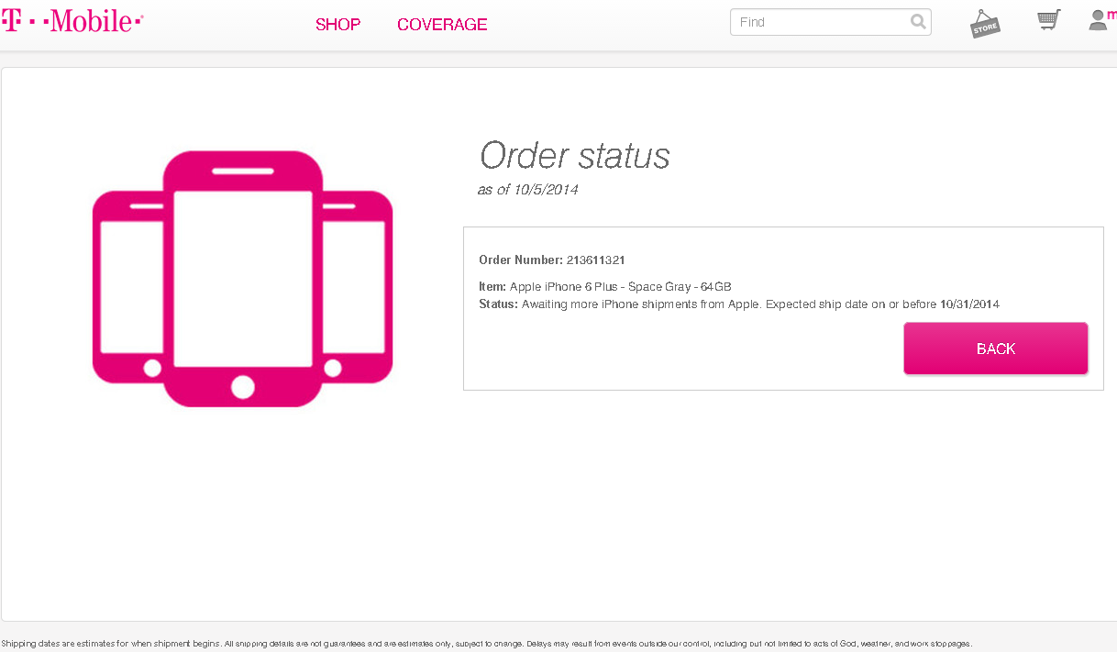1117x652 pixels.
Task: Open the account profile icon
Action: tap(1099, 20)
